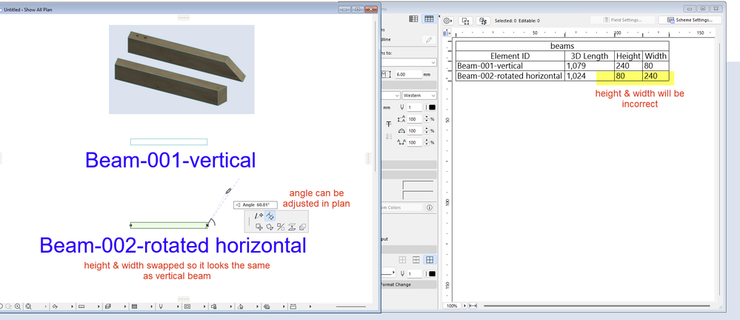Click select-in-3D icon before 'Selected: 0'
The height and width of the screenshot is (320, 740).
tap(482, 21)
